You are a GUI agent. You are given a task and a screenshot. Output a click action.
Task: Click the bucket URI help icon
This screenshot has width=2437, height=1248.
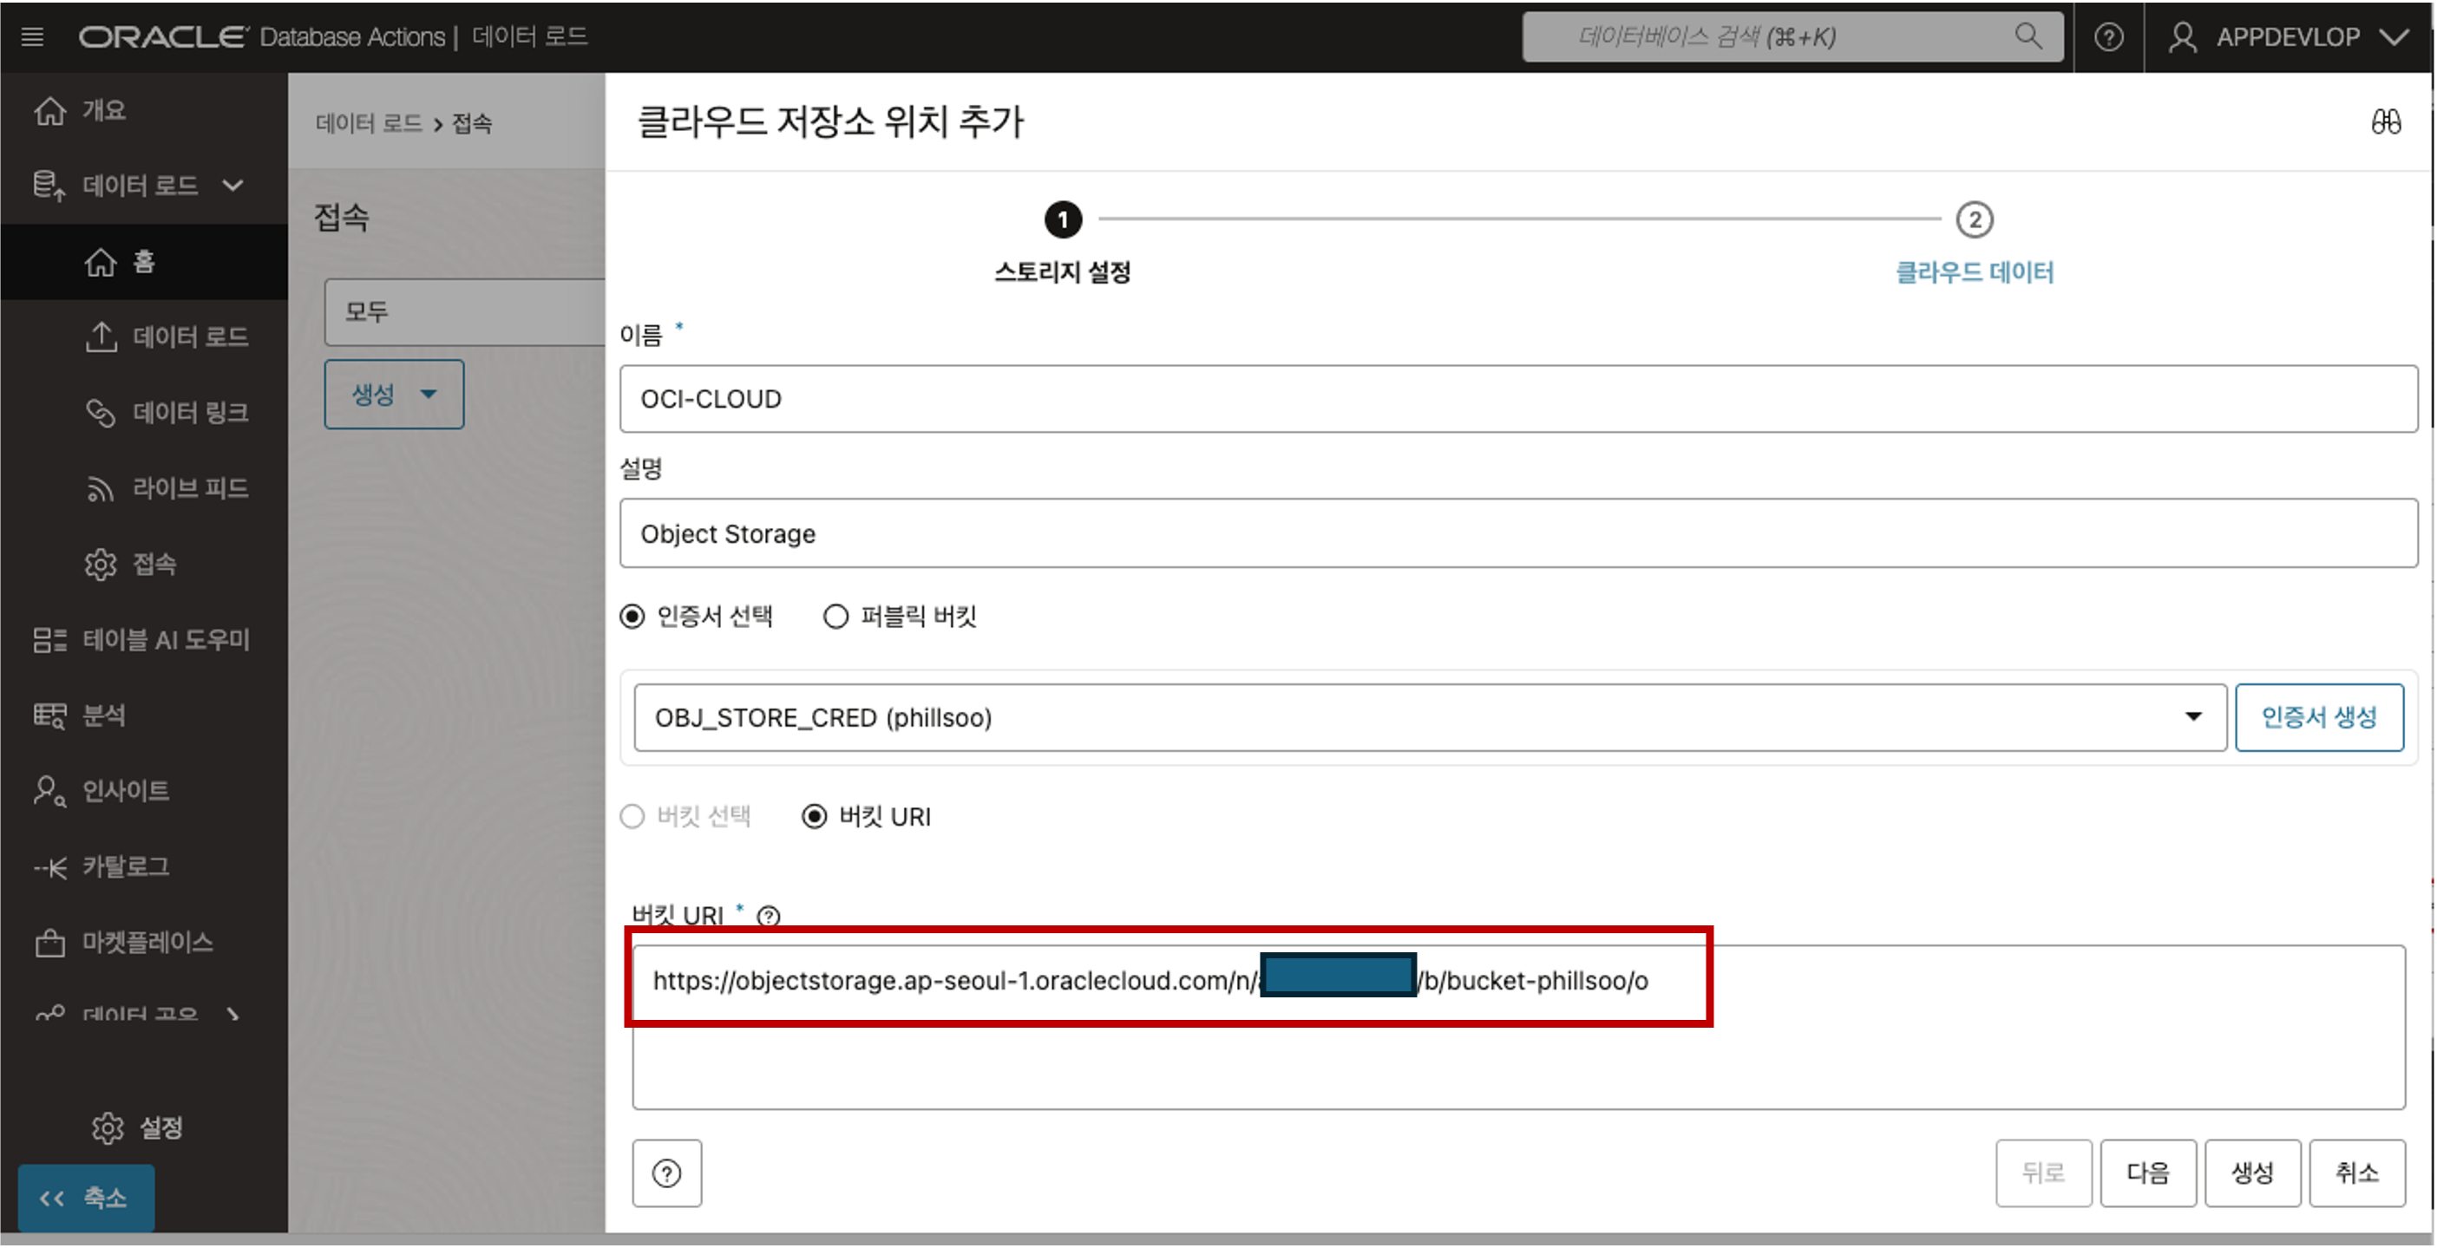(x=768, y=916)
